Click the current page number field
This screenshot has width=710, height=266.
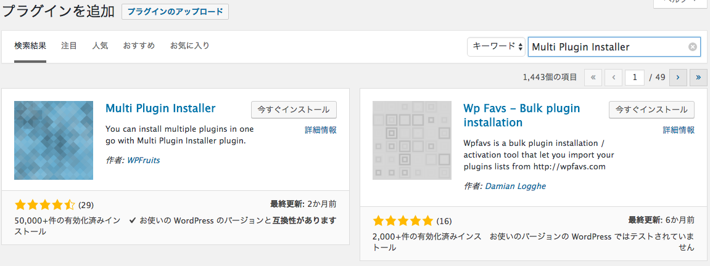[x=635, y=77]
